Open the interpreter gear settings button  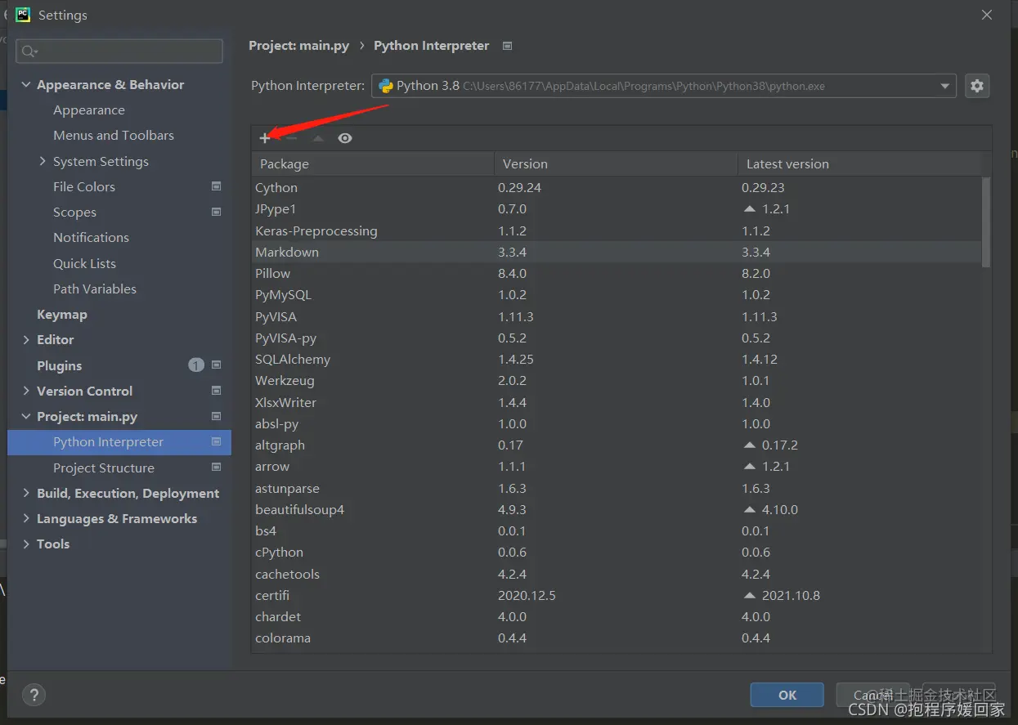pyautogui.click(x=977, y=86)
